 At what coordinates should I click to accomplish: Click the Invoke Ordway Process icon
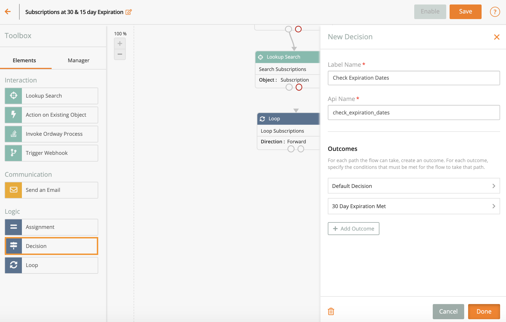pos(13,134)
